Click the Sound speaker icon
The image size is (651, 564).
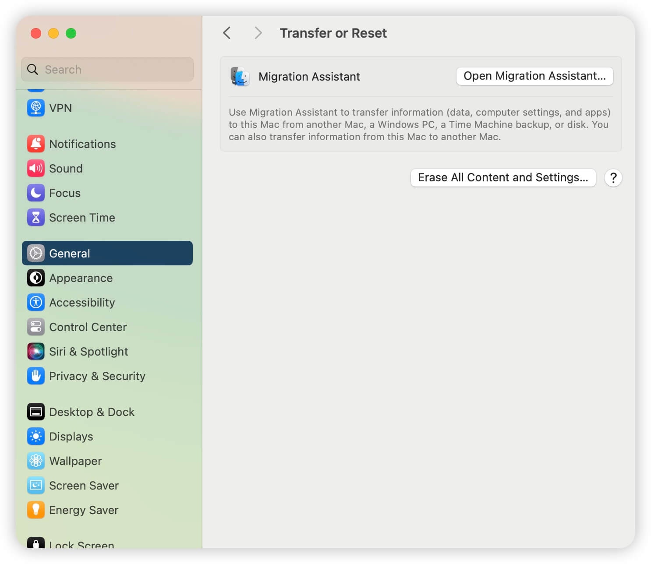click(36, 168)
